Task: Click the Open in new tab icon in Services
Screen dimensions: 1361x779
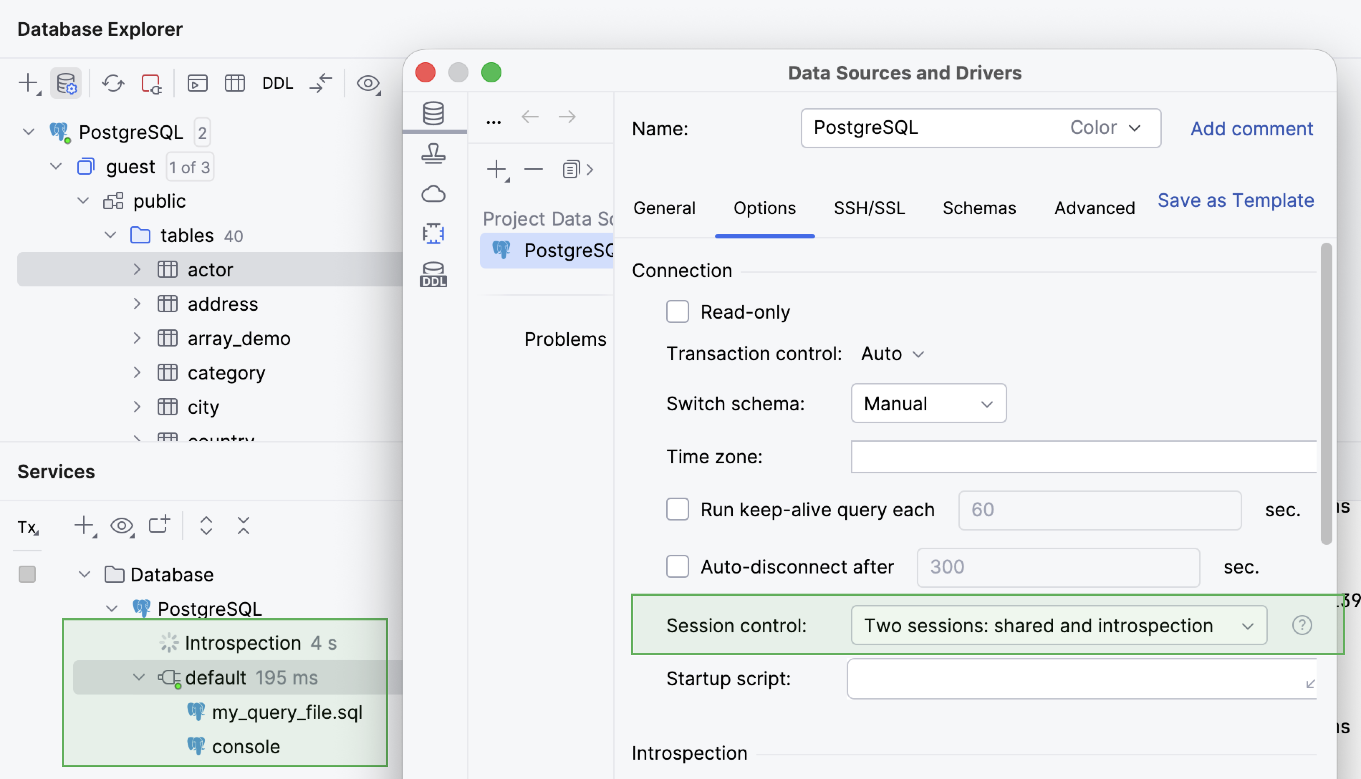Action: [x=159, y=524]
